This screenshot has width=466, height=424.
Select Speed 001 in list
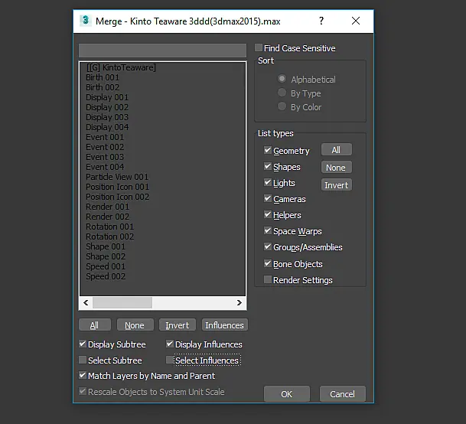pyautogui.click(x=106, y=266)
